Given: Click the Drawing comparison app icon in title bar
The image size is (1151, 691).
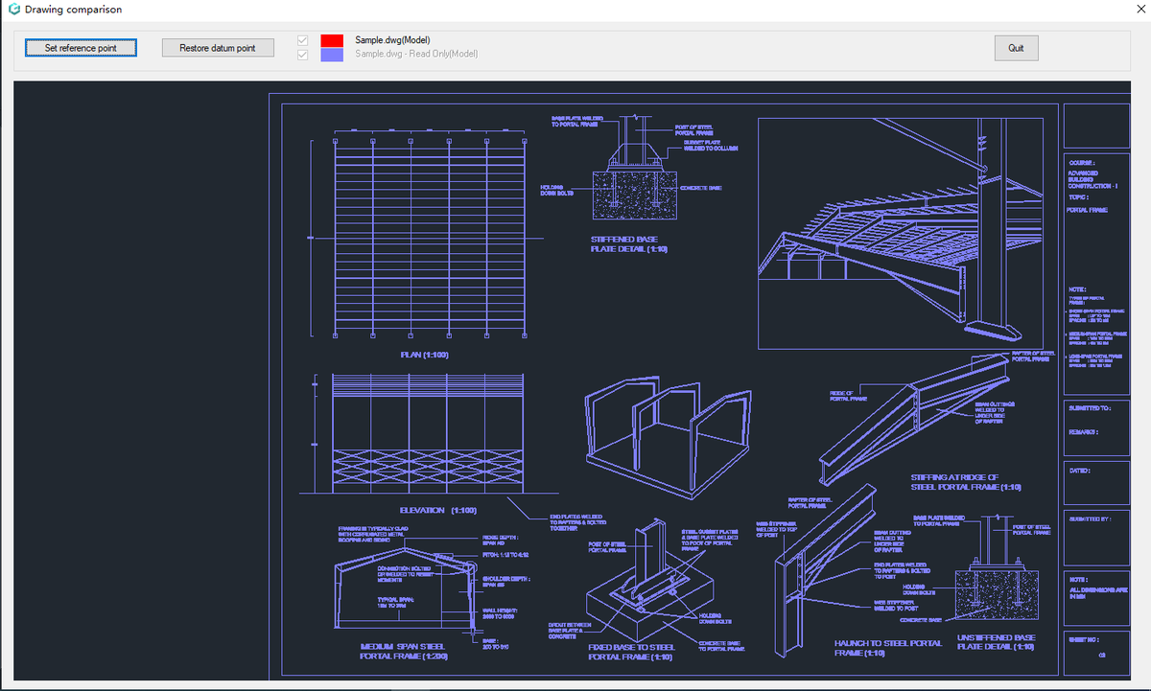Looking at the screenshot, I should pos(12,10).
